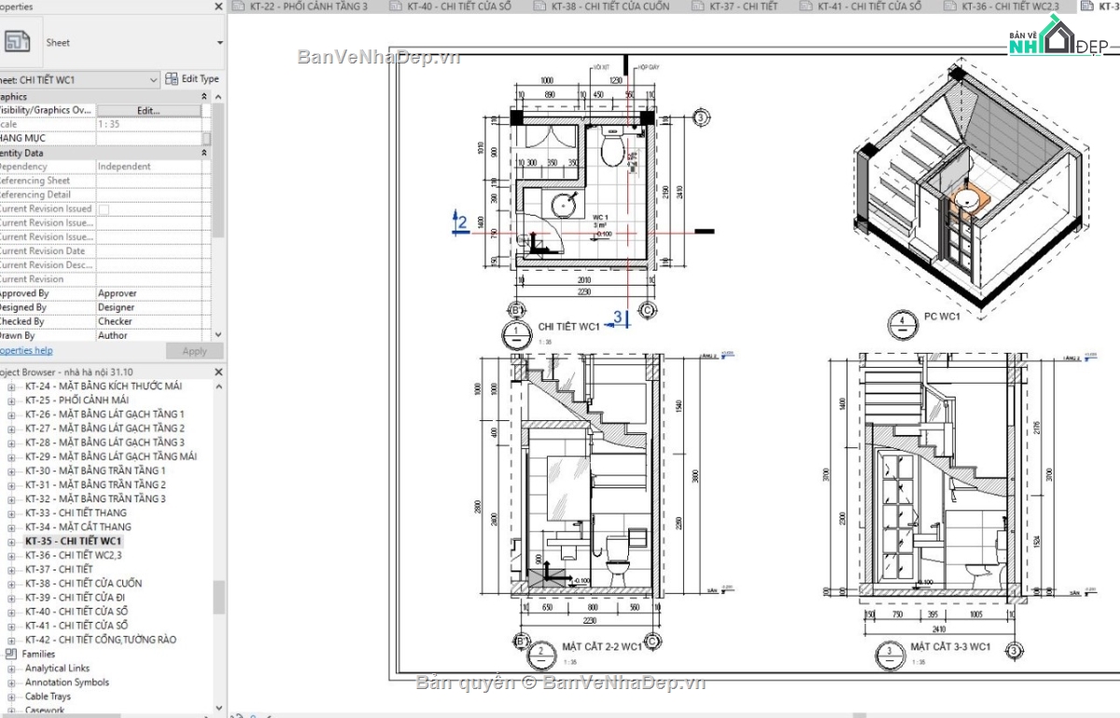Select 'KT-27 - MẶT BẰNG LÁT GẠCH TẦNG 2'

click(x=105, y=429)
